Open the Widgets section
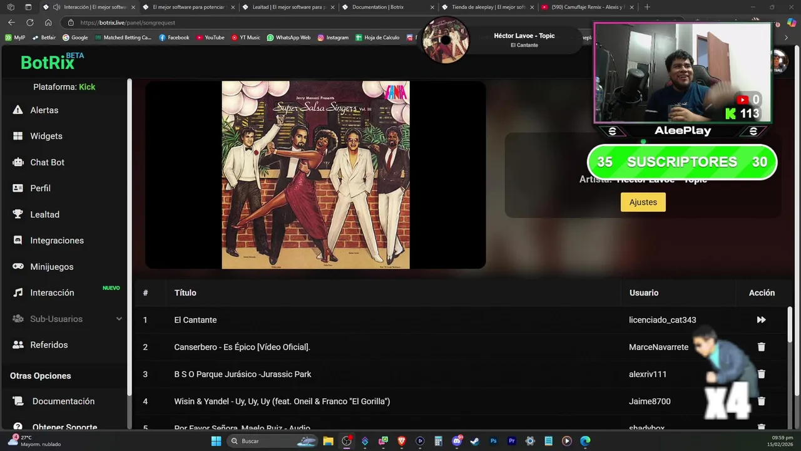This screenshot has height=451, width=801. (x=46, y=136)
